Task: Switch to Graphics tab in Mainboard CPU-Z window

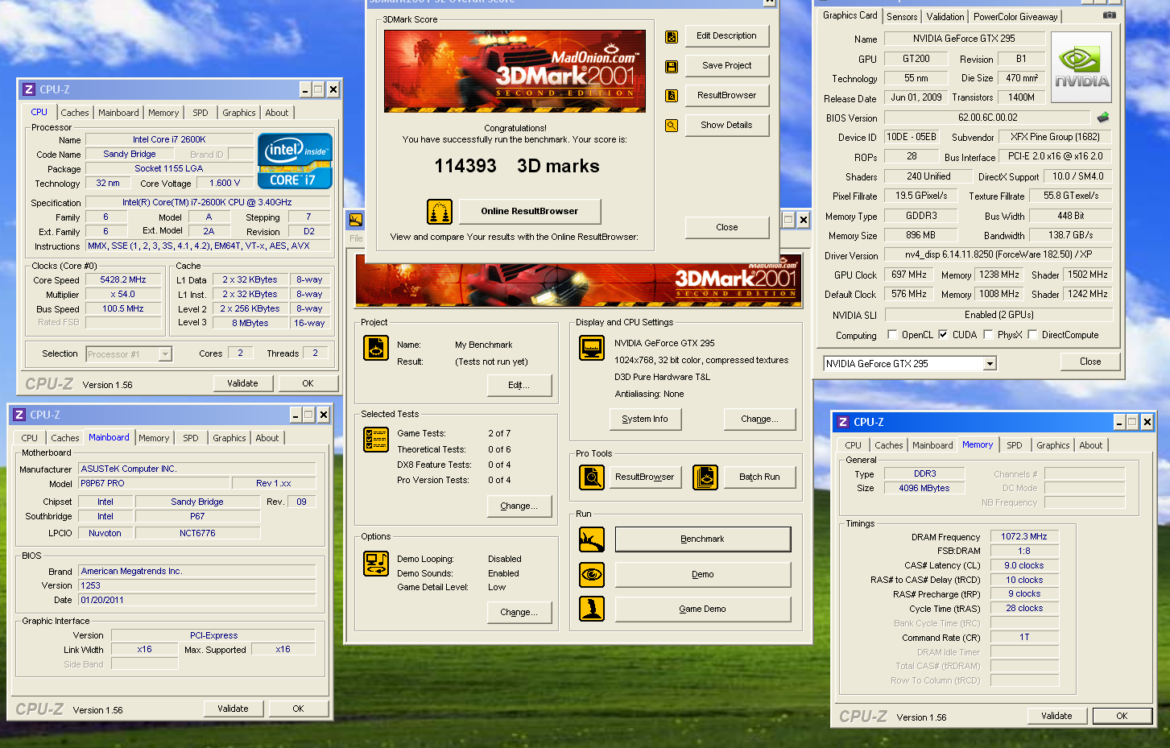Action: coord(229,438)
